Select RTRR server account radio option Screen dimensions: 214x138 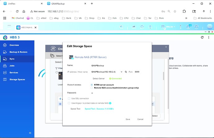pos(92,85)
